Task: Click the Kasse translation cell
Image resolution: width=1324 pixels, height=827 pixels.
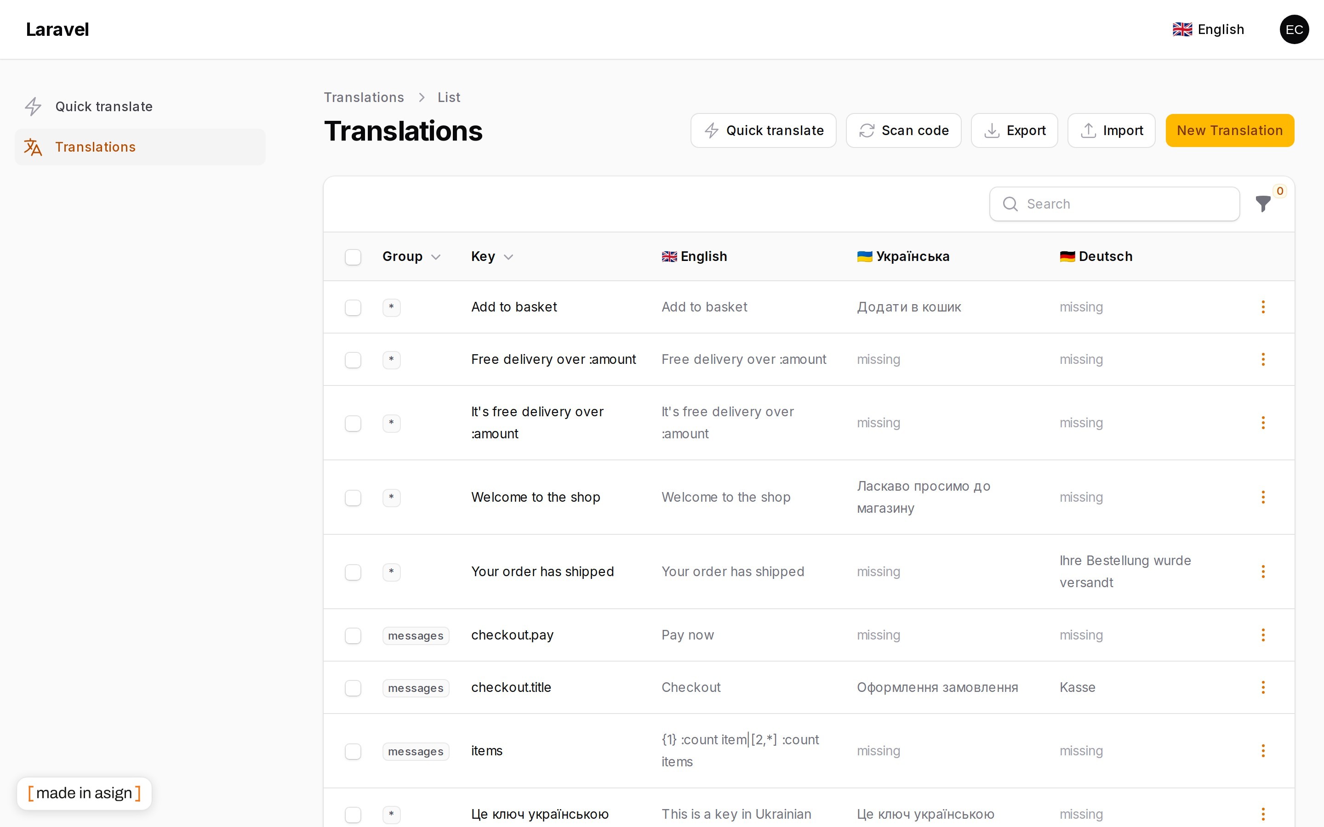Action: [1077, 687]
